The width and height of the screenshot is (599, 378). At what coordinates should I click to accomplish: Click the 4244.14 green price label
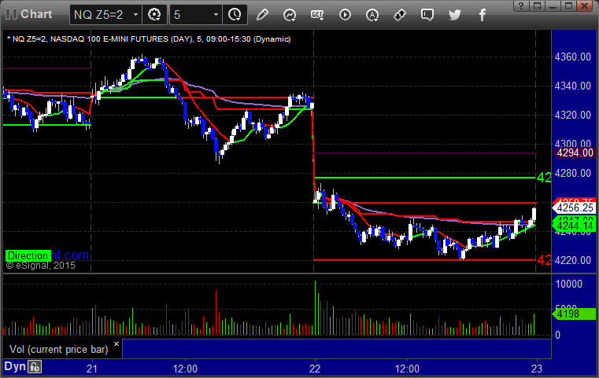coord(574,226)
